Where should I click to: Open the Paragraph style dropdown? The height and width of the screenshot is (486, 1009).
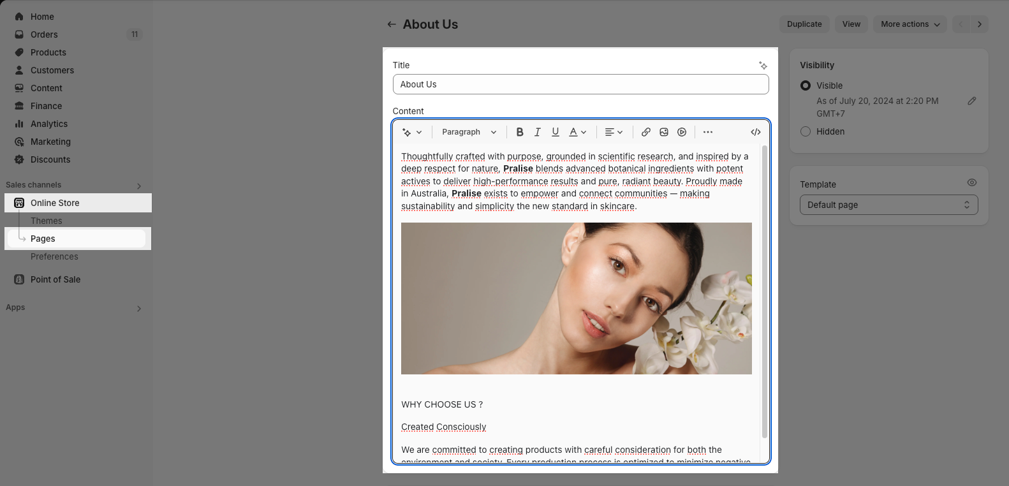pyautogui.click(x=469, y=132)
